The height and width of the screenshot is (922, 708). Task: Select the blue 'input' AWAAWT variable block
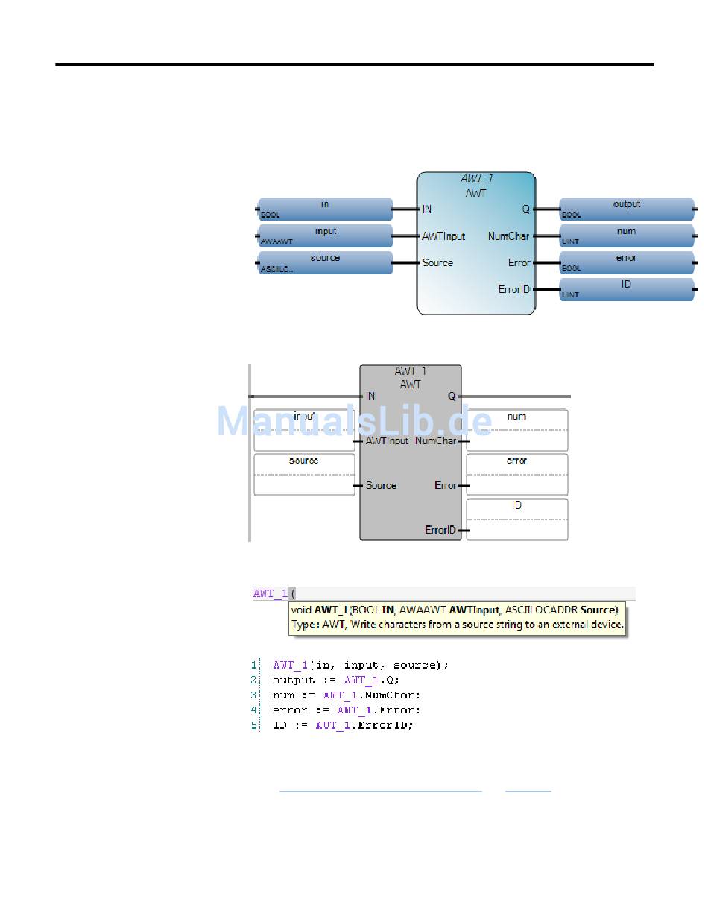point(326,236)
